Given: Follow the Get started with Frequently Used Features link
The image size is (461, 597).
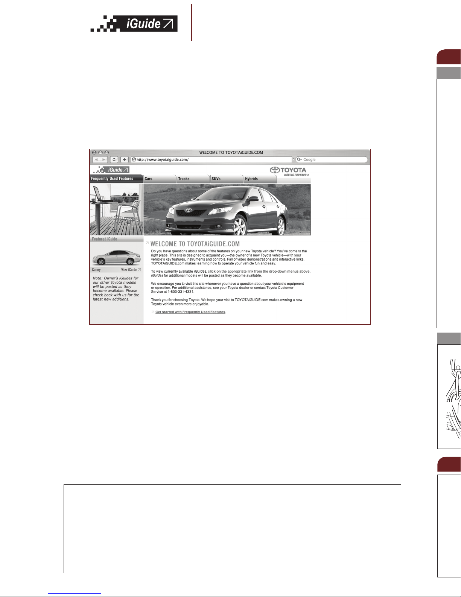Looking at the screenshot, I should pos(190,312).
